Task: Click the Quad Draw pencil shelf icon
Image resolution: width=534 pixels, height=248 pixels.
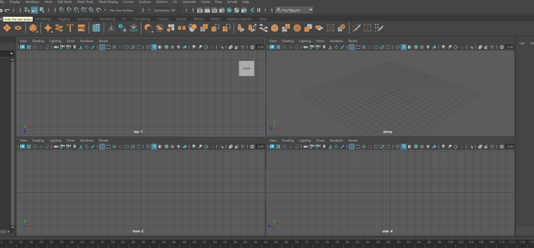Action: click(380, 28)
